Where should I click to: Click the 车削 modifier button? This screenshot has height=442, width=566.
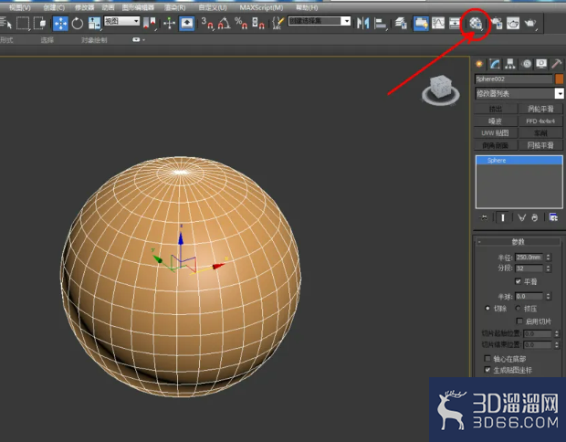[540, 133]
